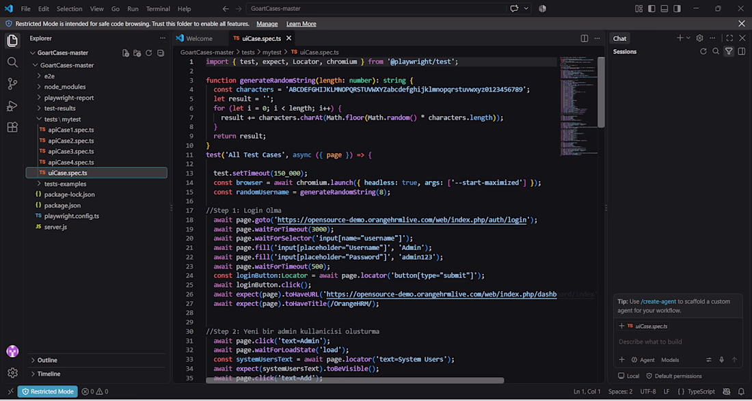Click the horizontal scrollbar under the code
The image size is (752, 401).
click(x=355, y=381)
